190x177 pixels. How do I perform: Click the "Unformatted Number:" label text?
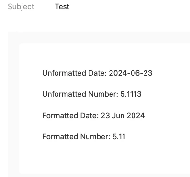[x=80, y=94]
